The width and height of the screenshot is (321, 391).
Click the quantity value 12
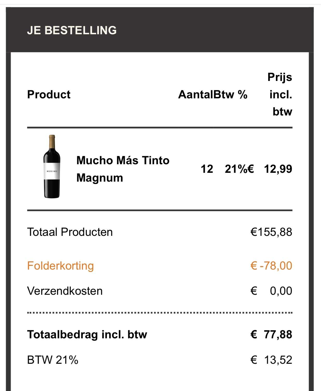coord(207,169)
